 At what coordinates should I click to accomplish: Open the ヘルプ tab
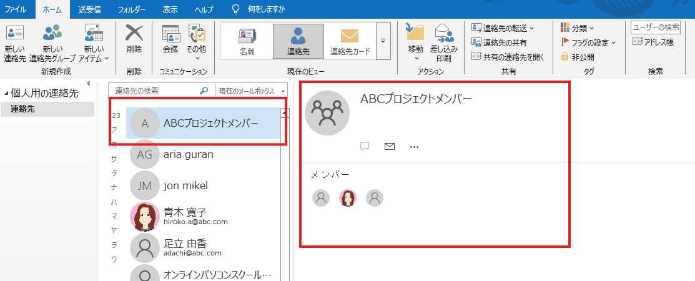point(204,9)
